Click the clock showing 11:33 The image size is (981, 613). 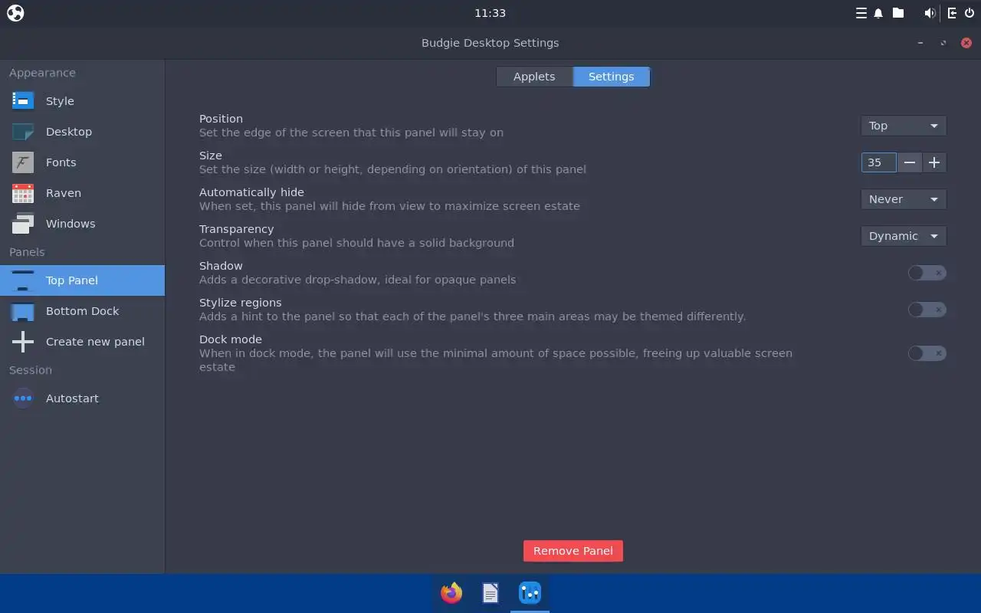(490, 13)
